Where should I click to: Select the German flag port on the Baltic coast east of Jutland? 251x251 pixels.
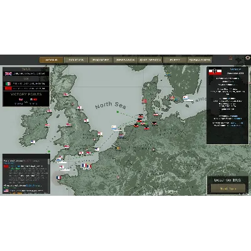coord(156,114)
